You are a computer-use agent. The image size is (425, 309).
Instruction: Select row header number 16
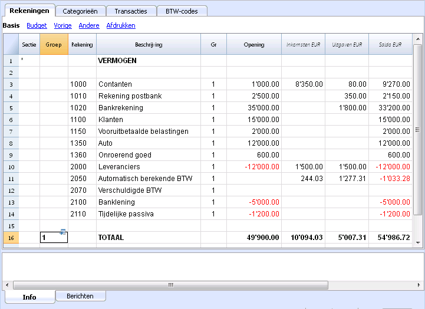pos(11,238)
